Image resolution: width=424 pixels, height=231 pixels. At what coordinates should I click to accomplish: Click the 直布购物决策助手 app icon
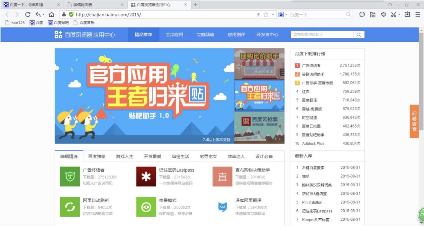tap(222, 177)
